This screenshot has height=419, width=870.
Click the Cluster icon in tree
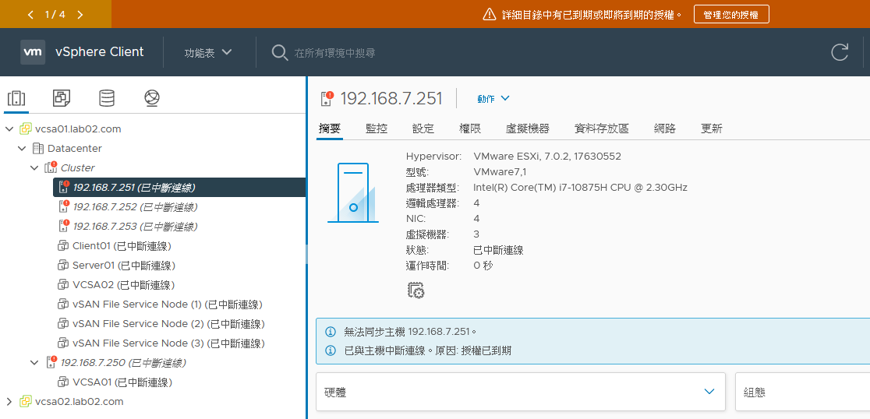pyautogui.click(x=51, y=167)
